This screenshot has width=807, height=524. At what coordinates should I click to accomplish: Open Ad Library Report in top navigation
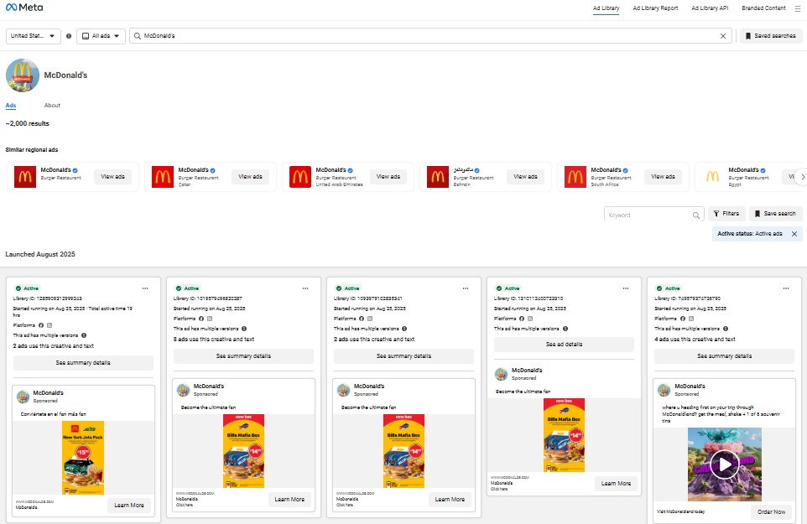coord(655,8)
